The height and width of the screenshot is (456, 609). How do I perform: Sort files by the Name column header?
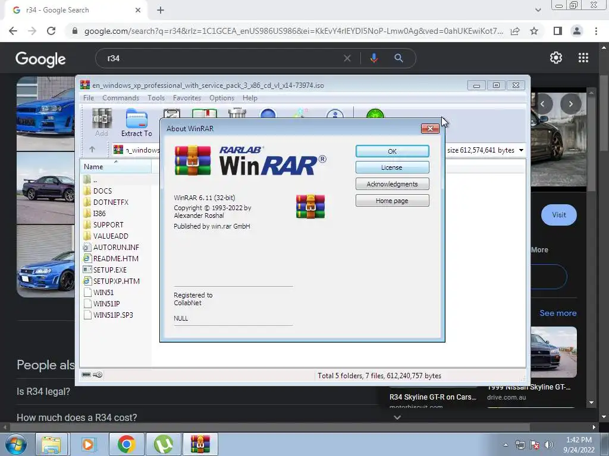point(115,166)
